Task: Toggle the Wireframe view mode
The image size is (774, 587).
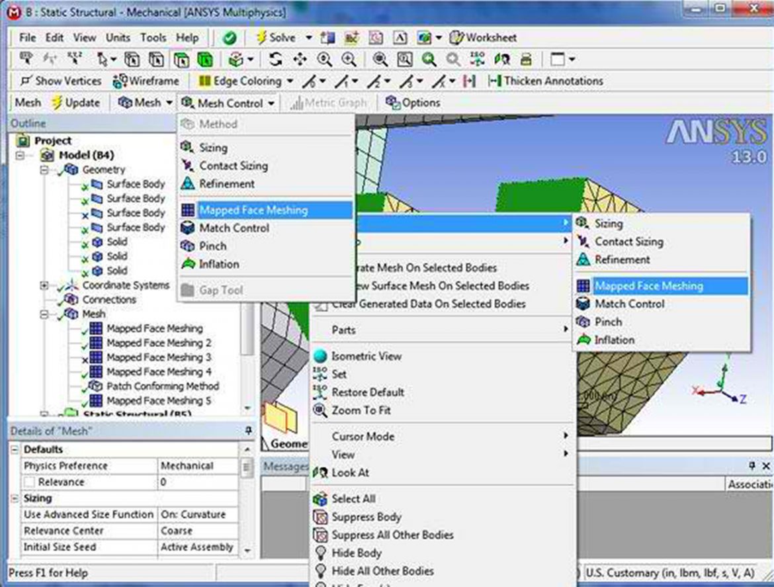Action: 148,81
